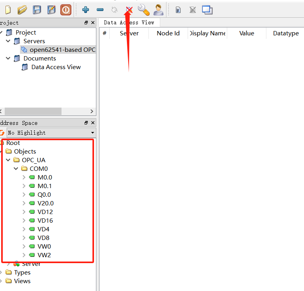The image size is (304, 291).
Task: Save the project with floppy disk icon
Action: [x=37, y=10]
